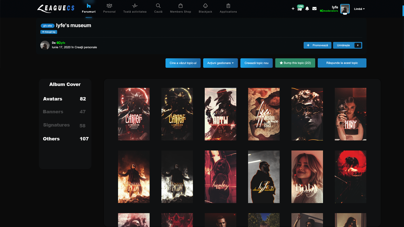The height and width of the screenshot is (227, 404).
Task: Open the Personal people icon
Action: (109, 6)
